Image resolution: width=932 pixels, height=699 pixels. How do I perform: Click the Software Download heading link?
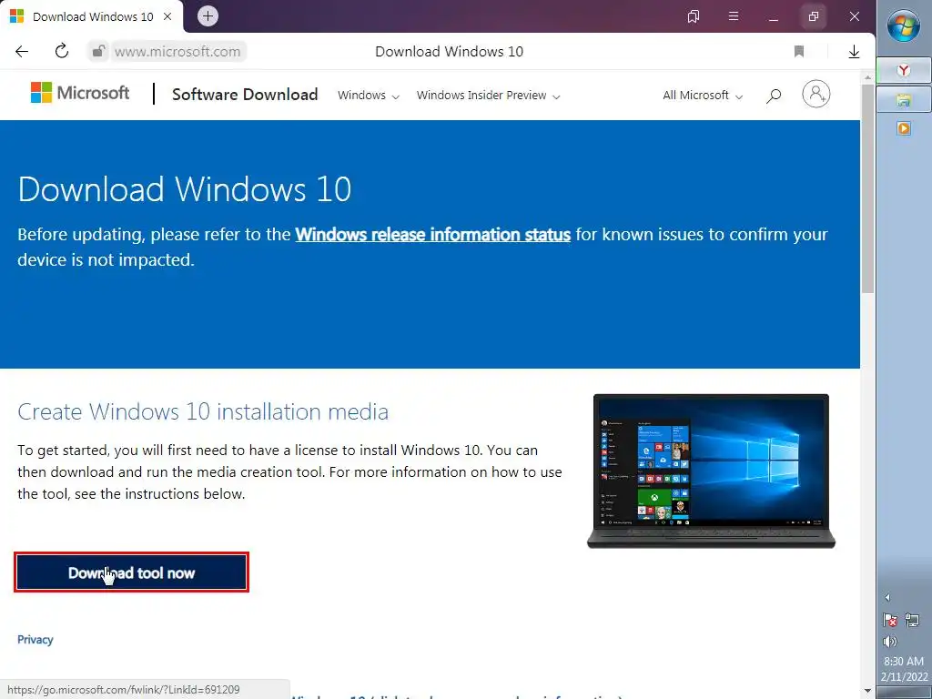(245, 95)
